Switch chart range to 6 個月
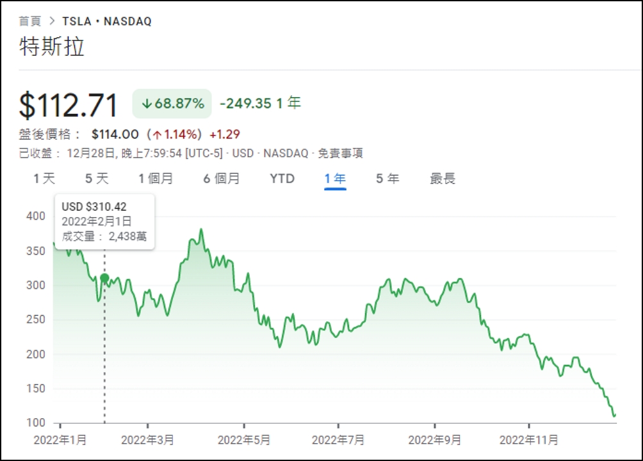This screenshot has height=461, width=643. (x=222, y=179)
